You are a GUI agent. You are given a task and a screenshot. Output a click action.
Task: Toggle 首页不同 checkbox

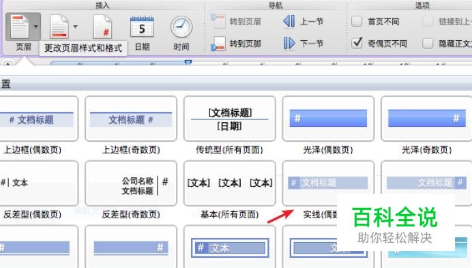click(357, 21)
